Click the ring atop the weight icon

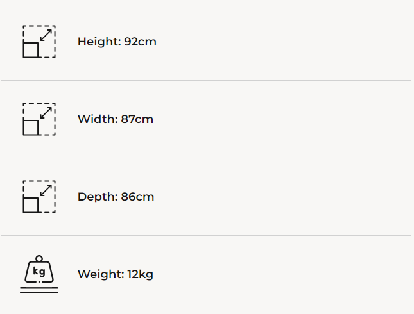click(x=39, y=259)
